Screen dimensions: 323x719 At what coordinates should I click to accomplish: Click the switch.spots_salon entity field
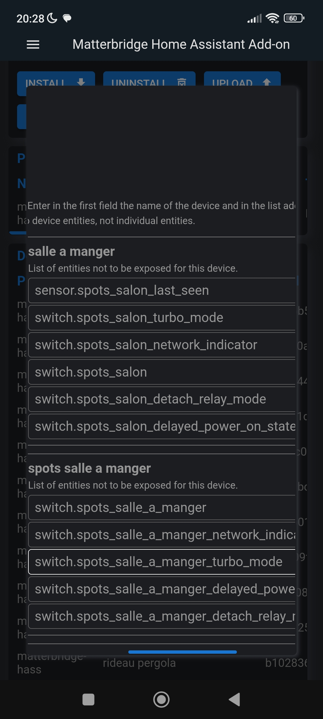(161, 372)
